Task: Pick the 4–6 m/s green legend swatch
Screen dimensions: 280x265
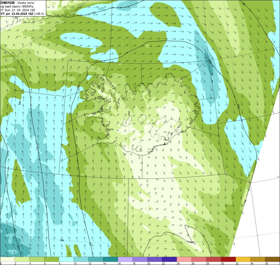Action: 37,259
